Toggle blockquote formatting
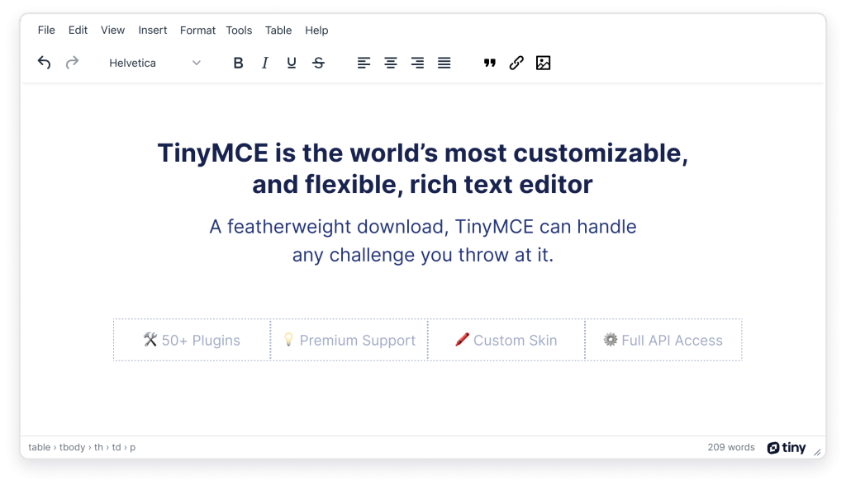 pyautogui.click(x=489, y=63)
